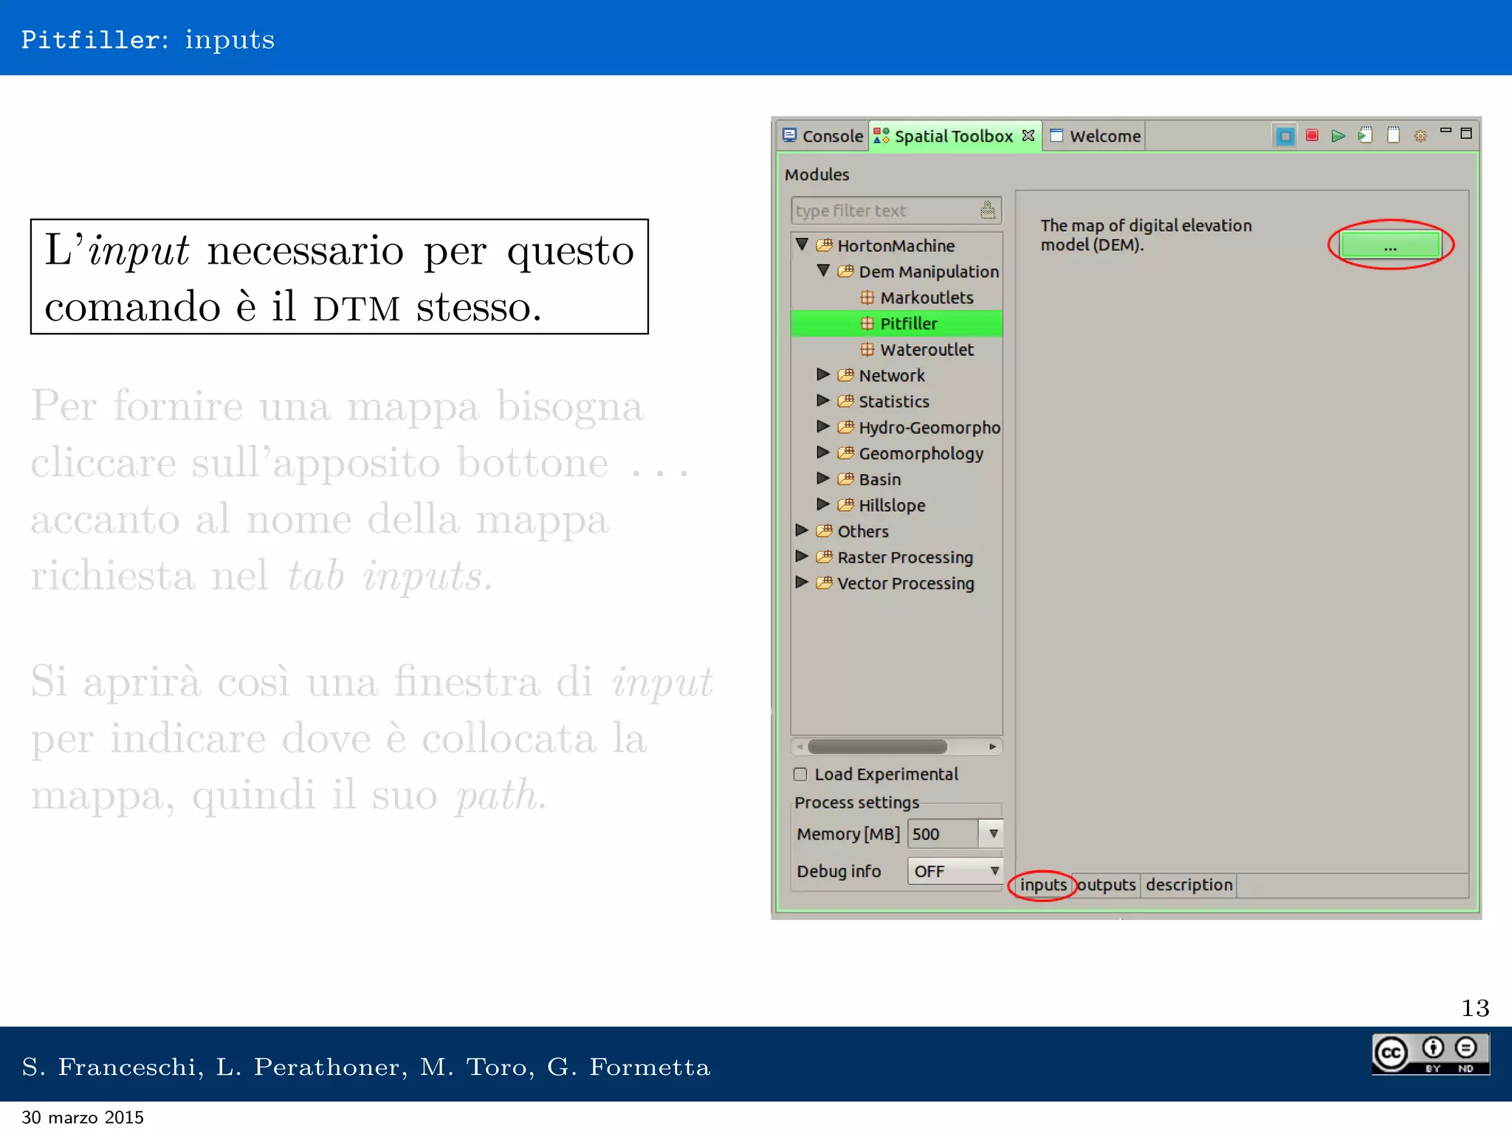This screenshot has width=1512, height=1134.
Task: Click the 'Modules' heading text
Action: tap(817, 174)
